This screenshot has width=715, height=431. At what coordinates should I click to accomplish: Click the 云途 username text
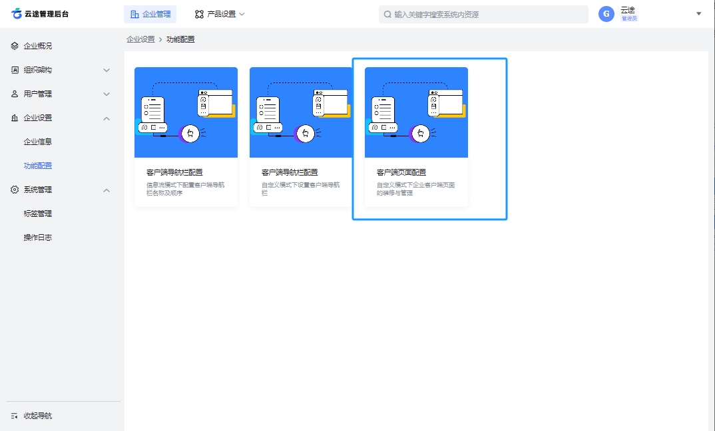point(627,10)
